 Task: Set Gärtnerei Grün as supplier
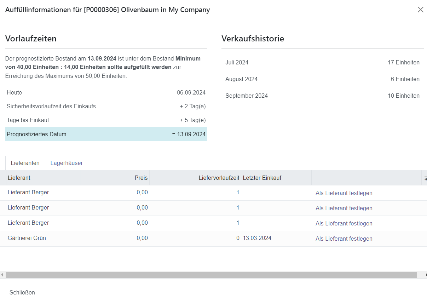[344, 239]
